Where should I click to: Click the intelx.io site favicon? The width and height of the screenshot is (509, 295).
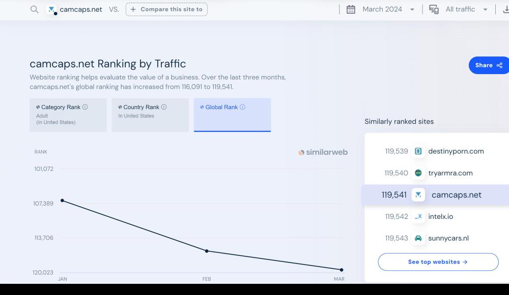point(418,216)
